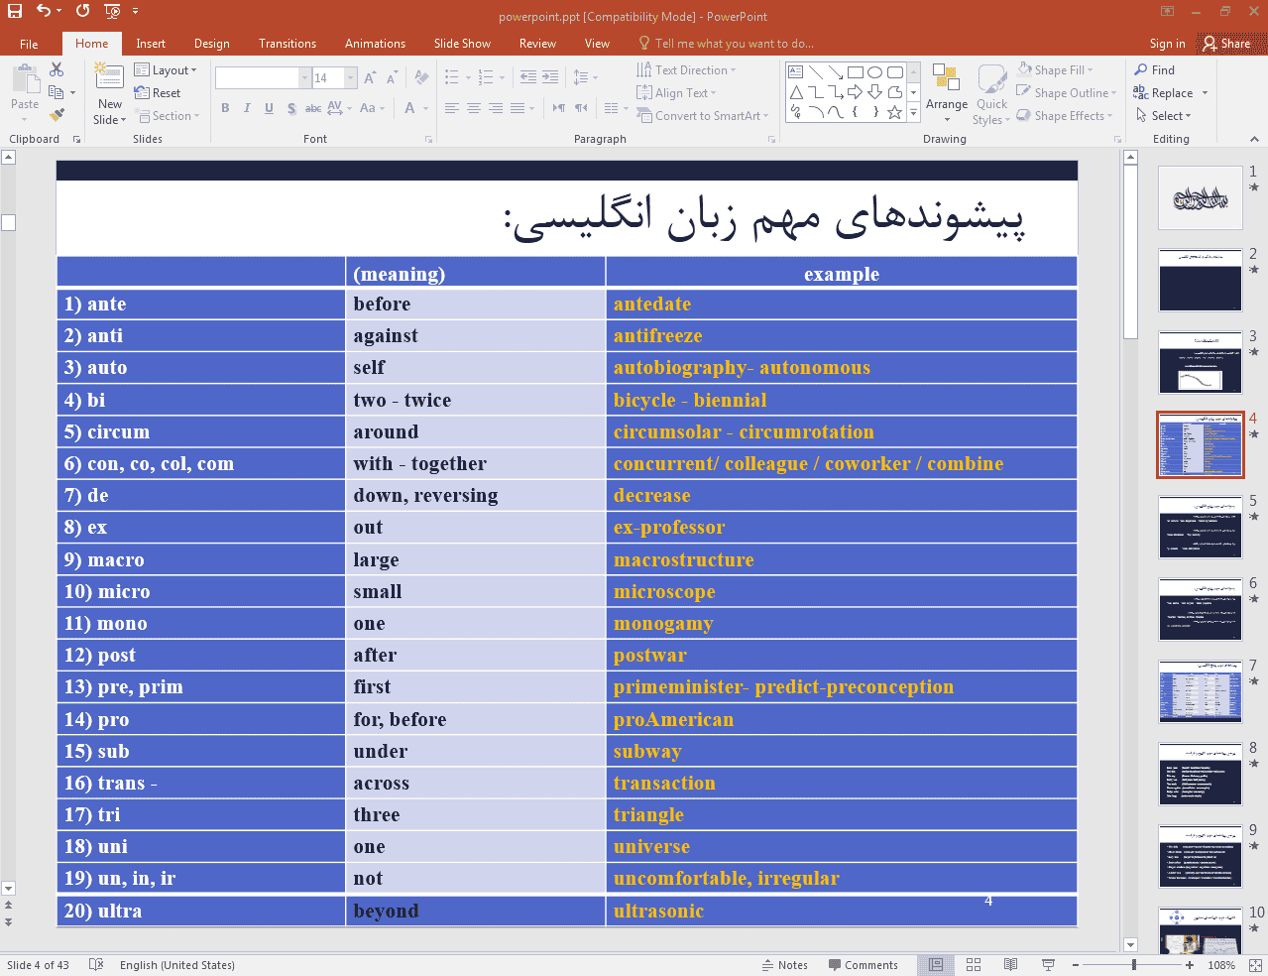Toggle Justify paragraph button
This screenshot has width=1268, height=976.
[x=517, y=108]
